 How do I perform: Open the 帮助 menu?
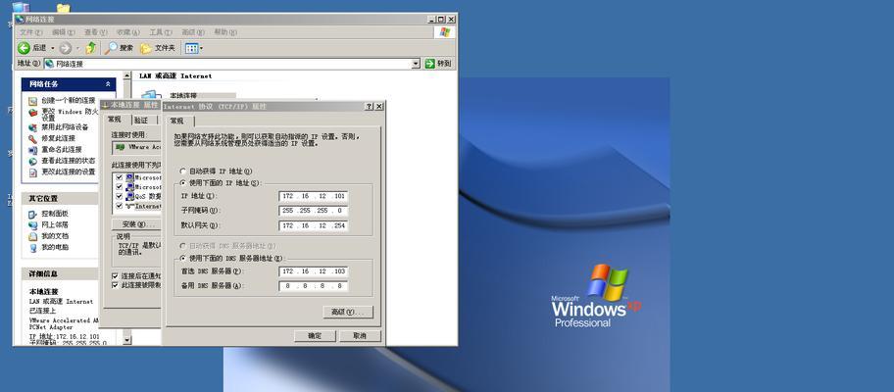click(225, 32)
